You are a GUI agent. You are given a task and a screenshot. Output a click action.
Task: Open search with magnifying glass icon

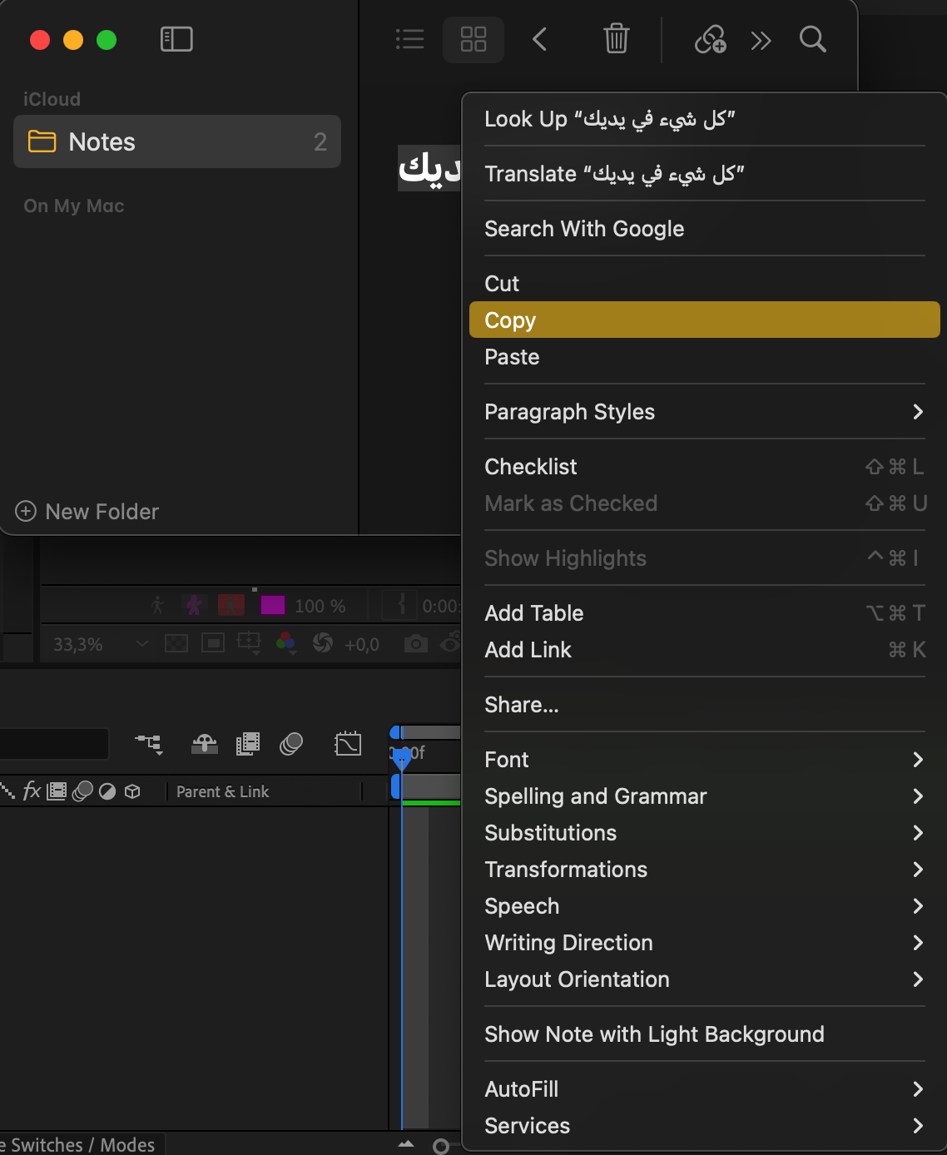pos(812,39)
